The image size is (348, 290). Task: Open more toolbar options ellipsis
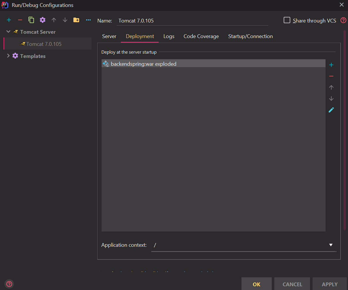coord(88,20)
